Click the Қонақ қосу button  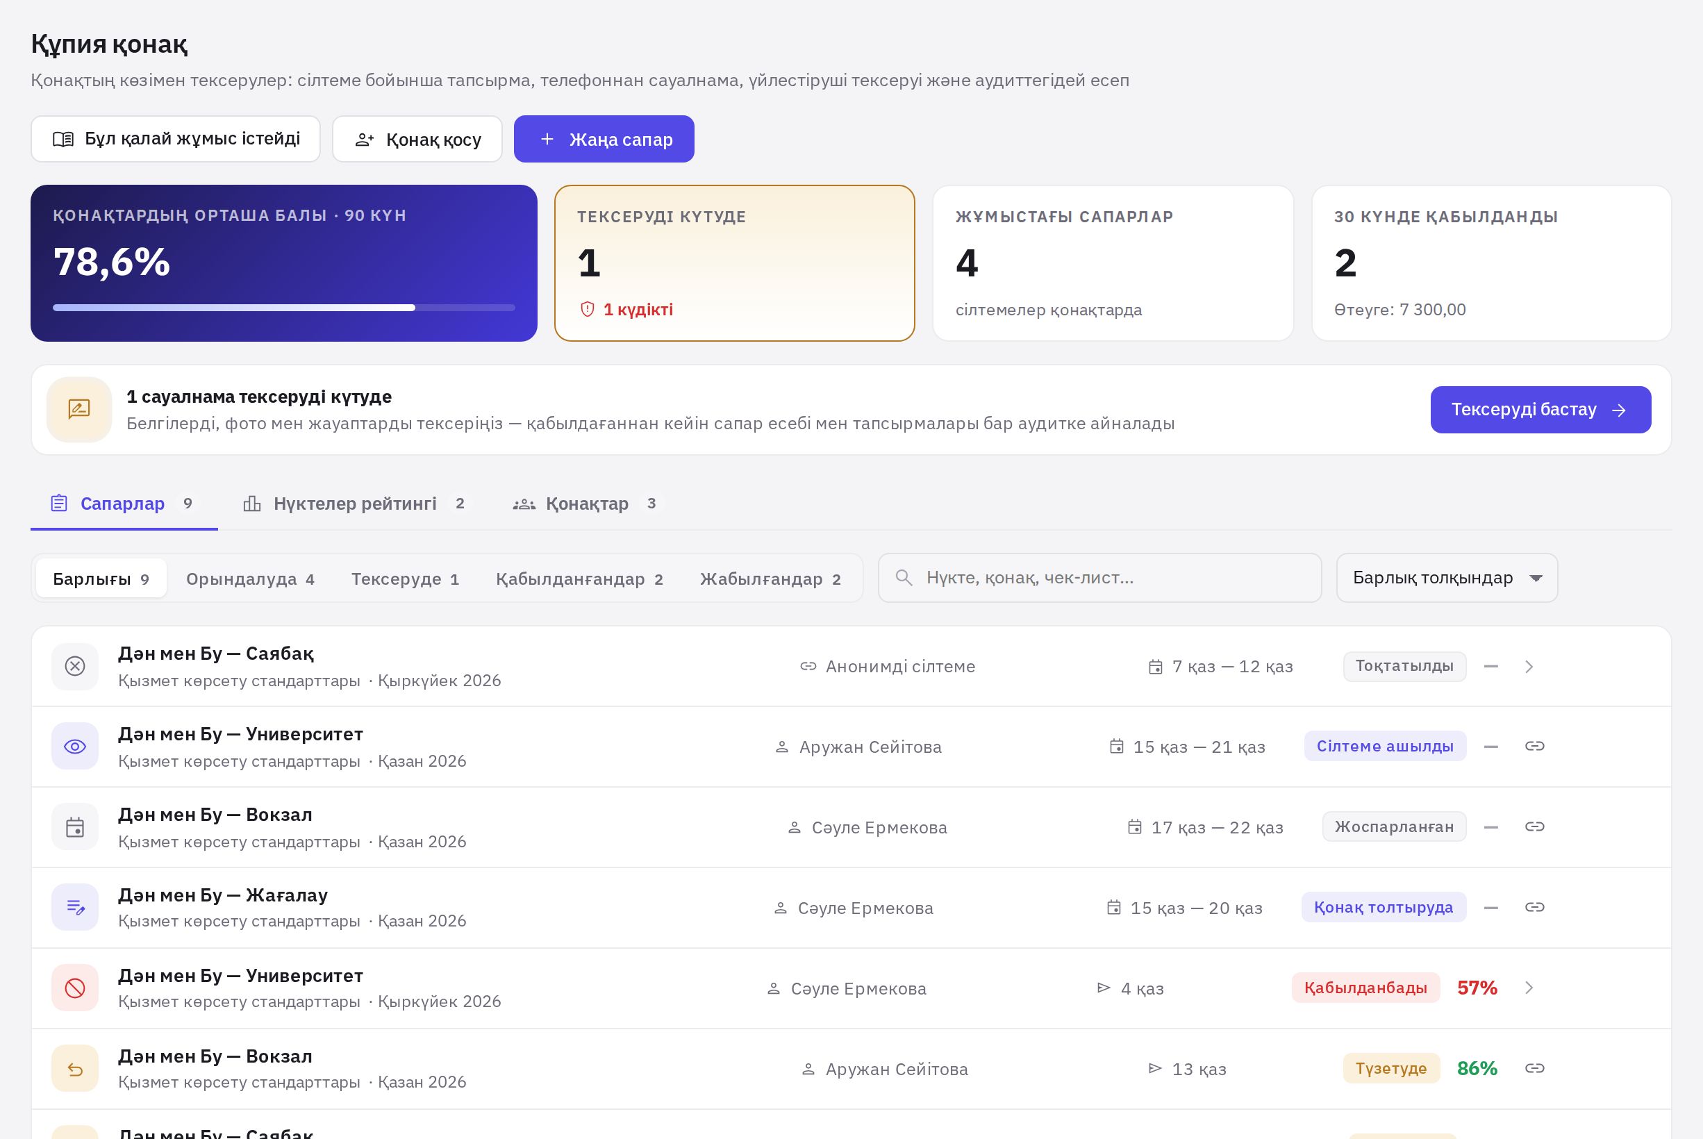coord(417,139)
